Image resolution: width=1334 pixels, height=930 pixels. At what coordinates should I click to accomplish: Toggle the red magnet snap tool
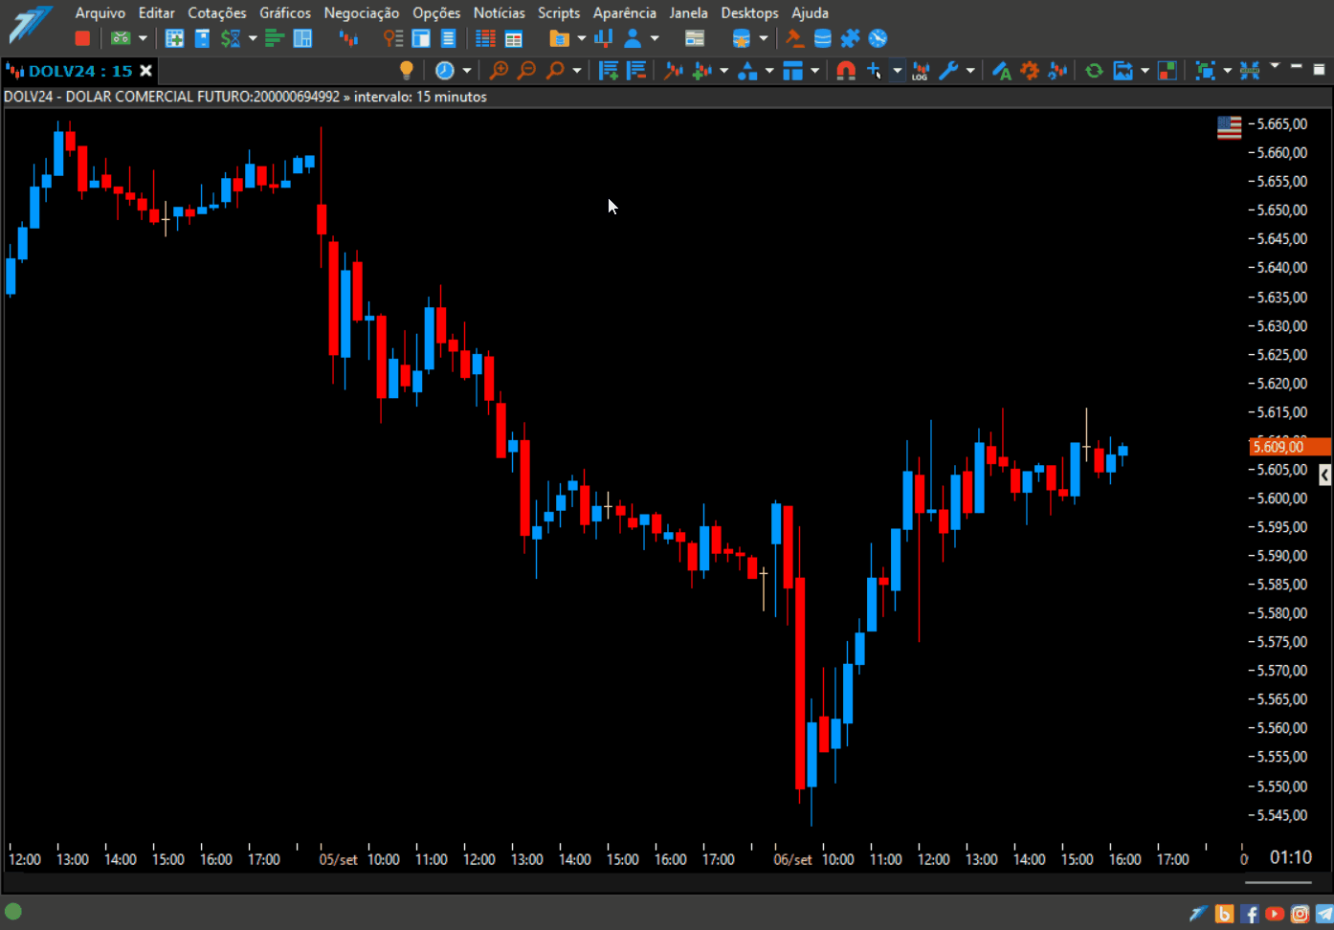[845, 70]
